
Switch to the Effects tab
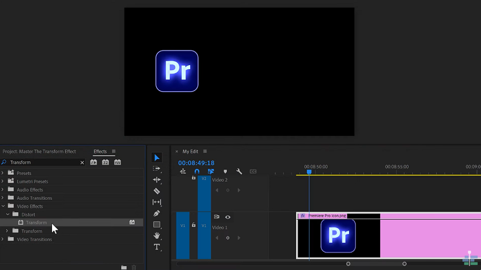click(x=100, y=152)
